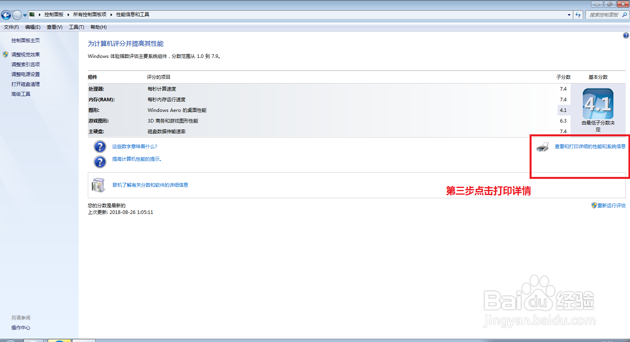Select the 图形 component row label
Screen dimensions: 630x342
pyautogui.click(x=94, y=110)
